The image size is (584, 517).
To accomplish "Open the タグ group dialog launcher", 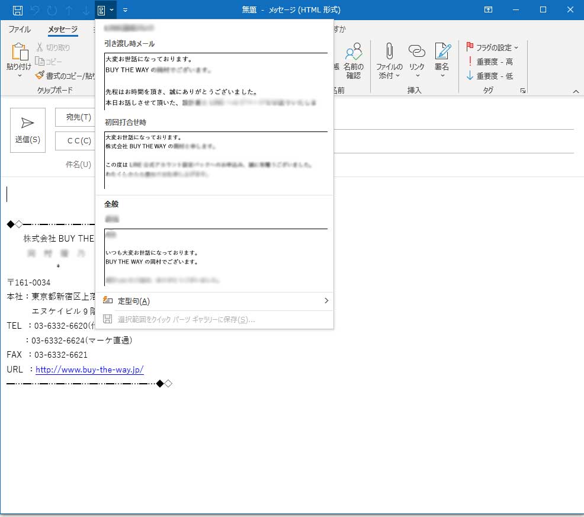I will (523, 91).
